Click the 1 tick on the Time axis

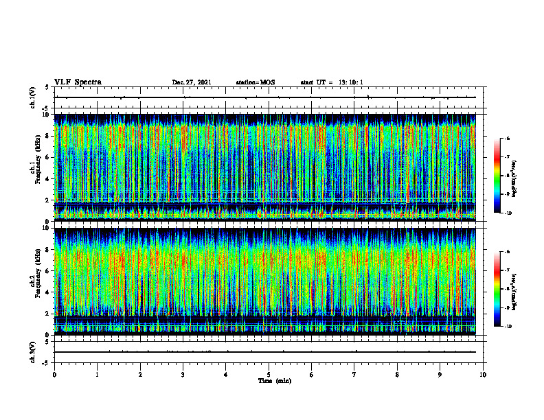click(x=97, y=375)
